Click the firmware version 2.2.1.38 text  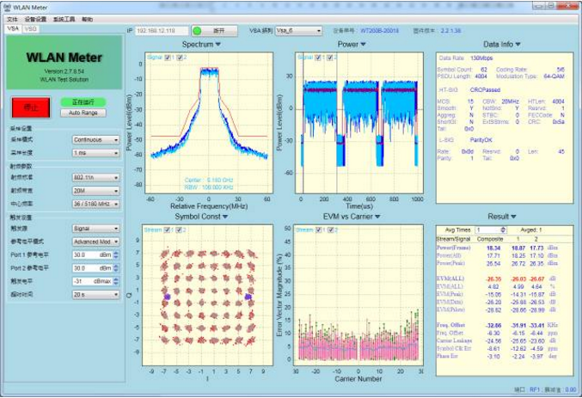451,31
